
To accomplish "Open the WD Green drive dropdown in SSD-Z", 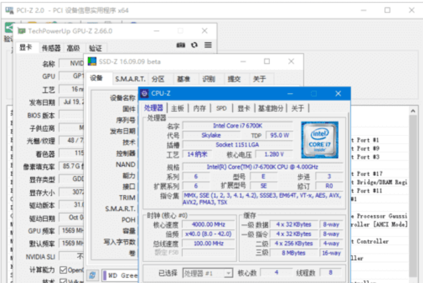I will 121,276.
